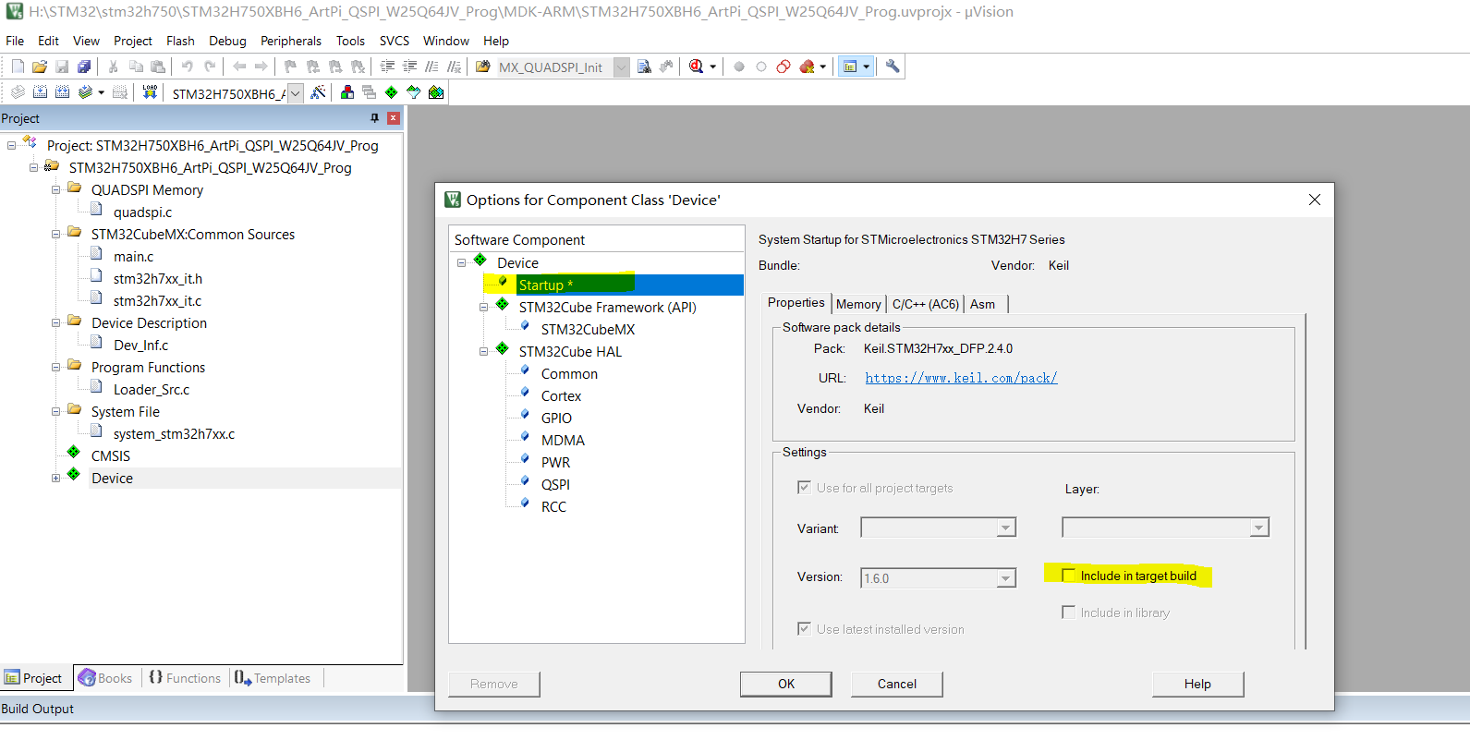Screen dimensions: 1470x740
Task: Switch to Functions pane tab
Action: 185,678
